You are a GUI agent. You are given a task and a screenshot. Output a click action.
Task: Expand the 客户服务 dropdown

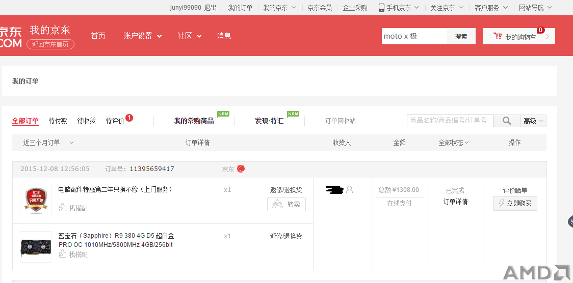tap(491, 8)
